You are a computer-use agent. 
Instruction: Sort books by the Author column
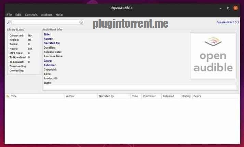point(81,96)
